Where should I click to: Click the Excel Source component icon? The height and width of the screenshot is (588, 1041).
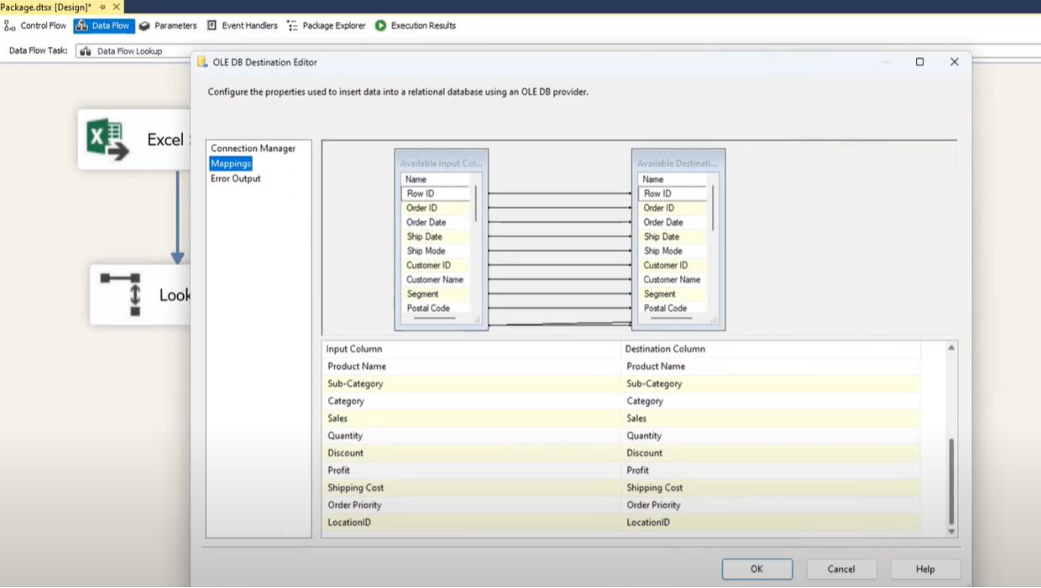[x=106, y=139]
